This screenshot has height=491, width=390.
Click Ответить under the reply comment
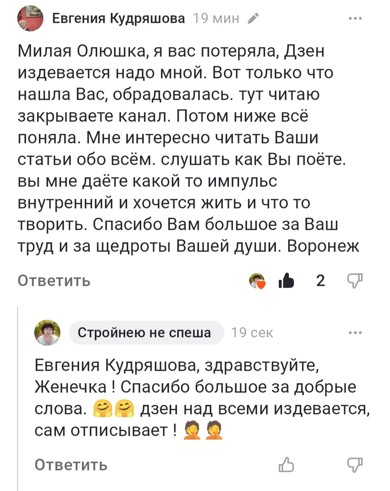click(x=71, y=464)
